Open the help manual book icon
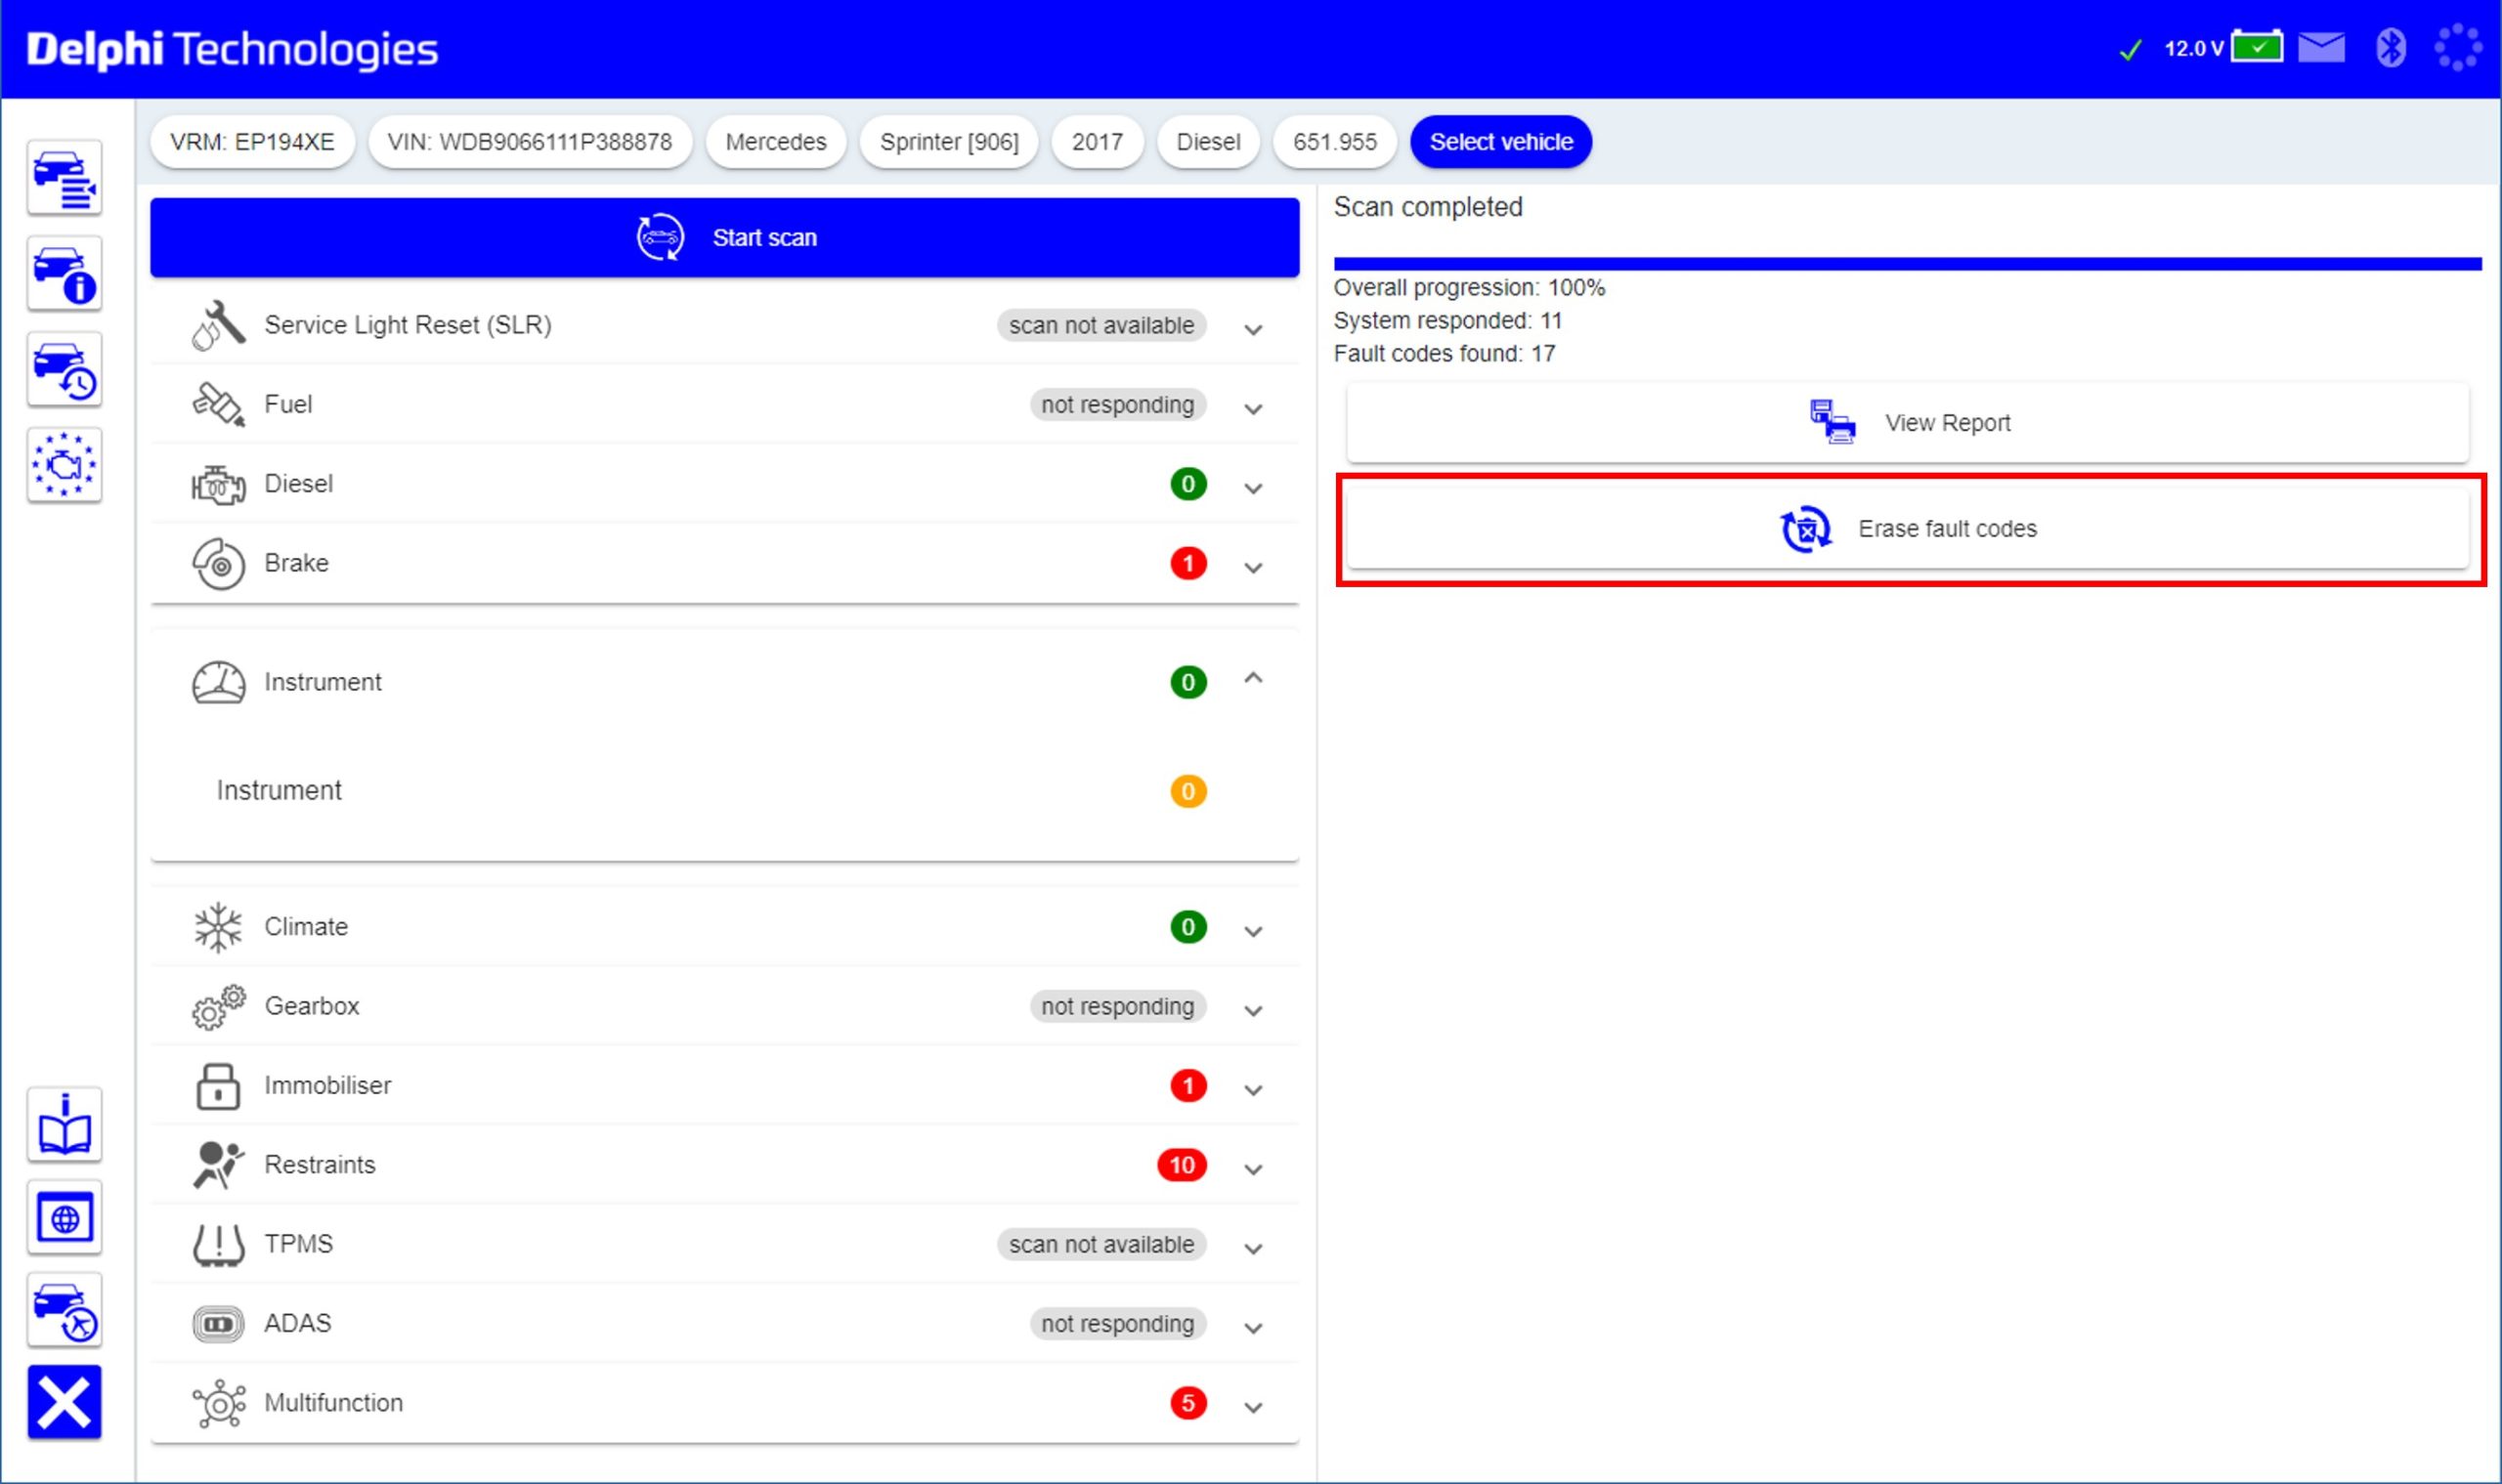 tap(65, 1125)
